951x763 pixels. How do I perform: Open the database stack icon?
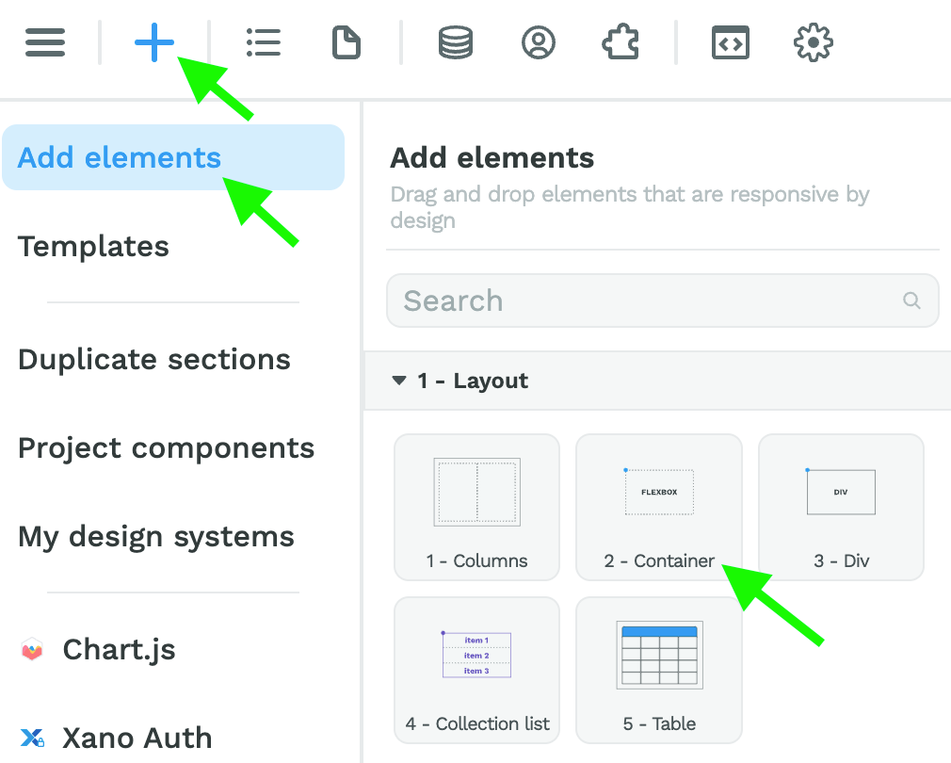pos(456,42)
